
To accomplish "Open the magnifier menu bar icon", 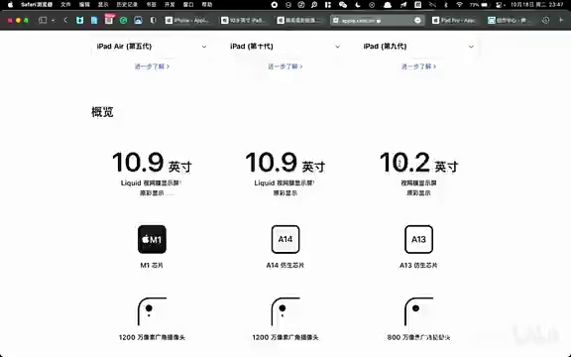I will pos(314,5).
